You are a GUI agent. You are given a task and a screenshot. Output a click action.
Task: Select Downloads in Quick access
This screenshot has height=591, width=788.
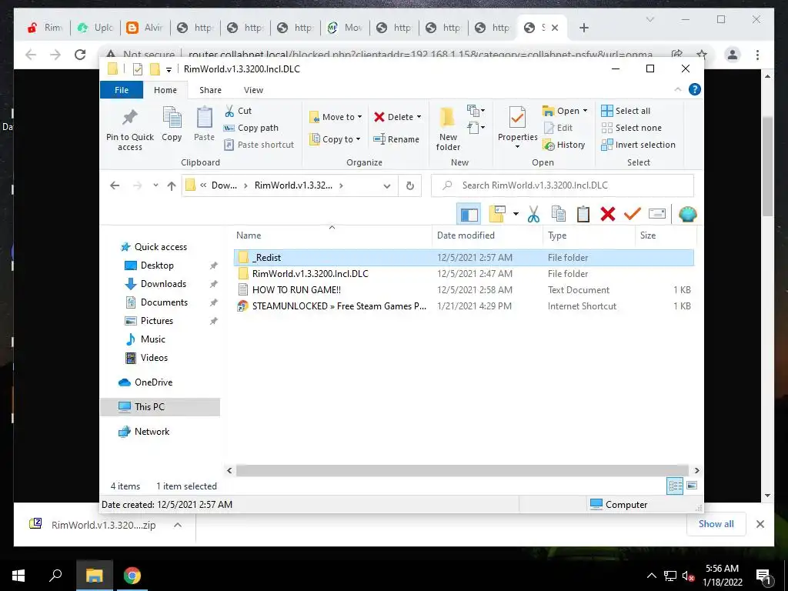pos(163,284)
